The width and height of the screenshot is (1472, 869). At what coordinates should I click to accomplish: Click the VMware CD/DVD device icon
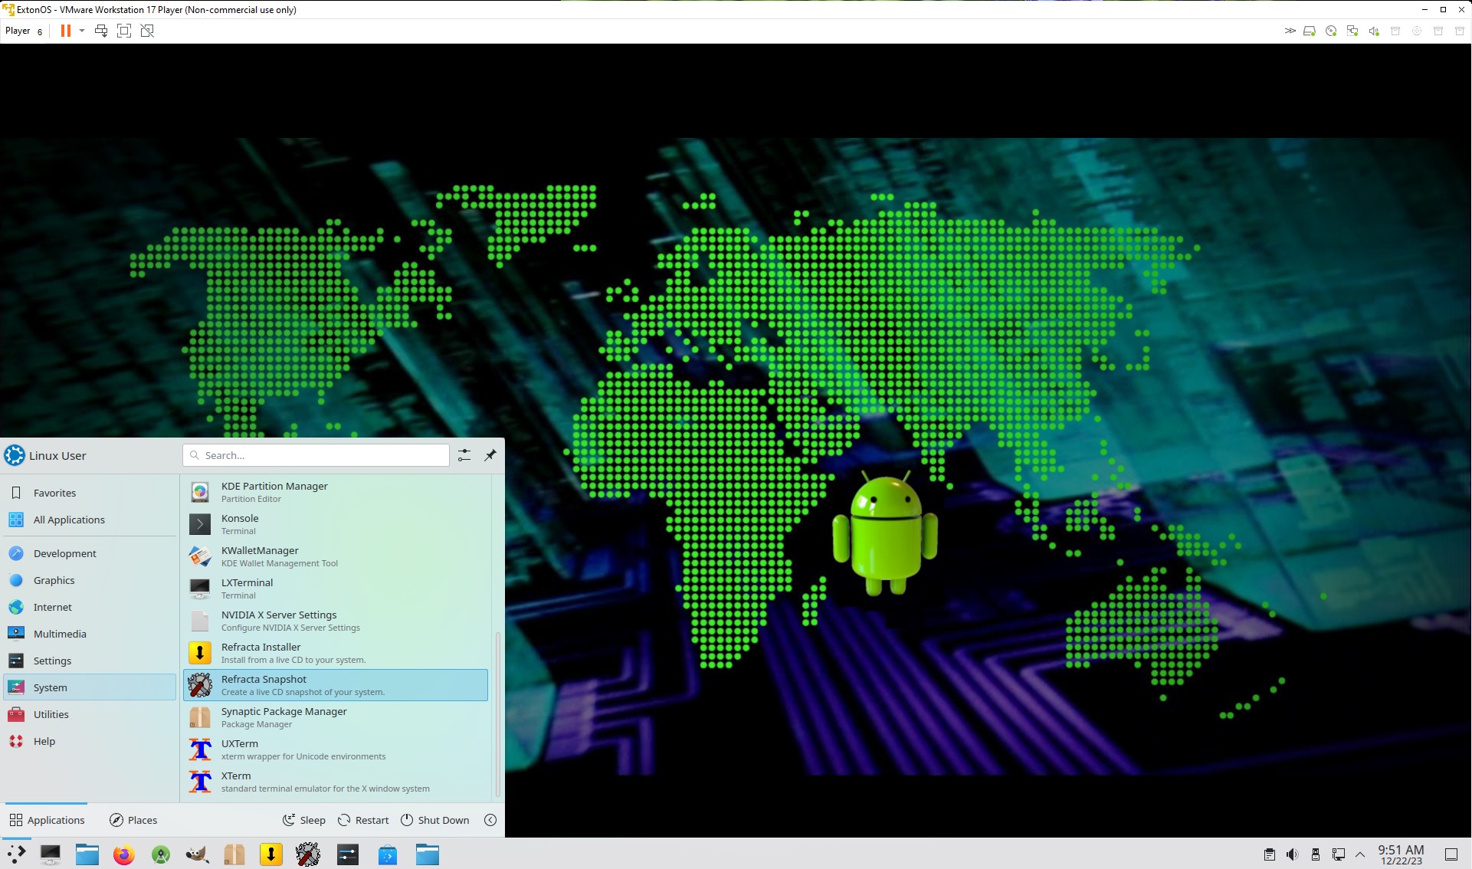click(x=1331, y=31)
